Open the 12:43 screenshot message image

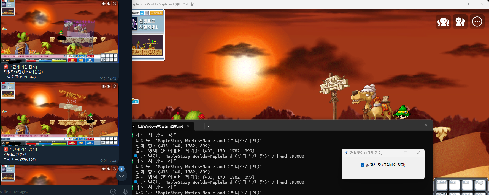pos(60,31)
